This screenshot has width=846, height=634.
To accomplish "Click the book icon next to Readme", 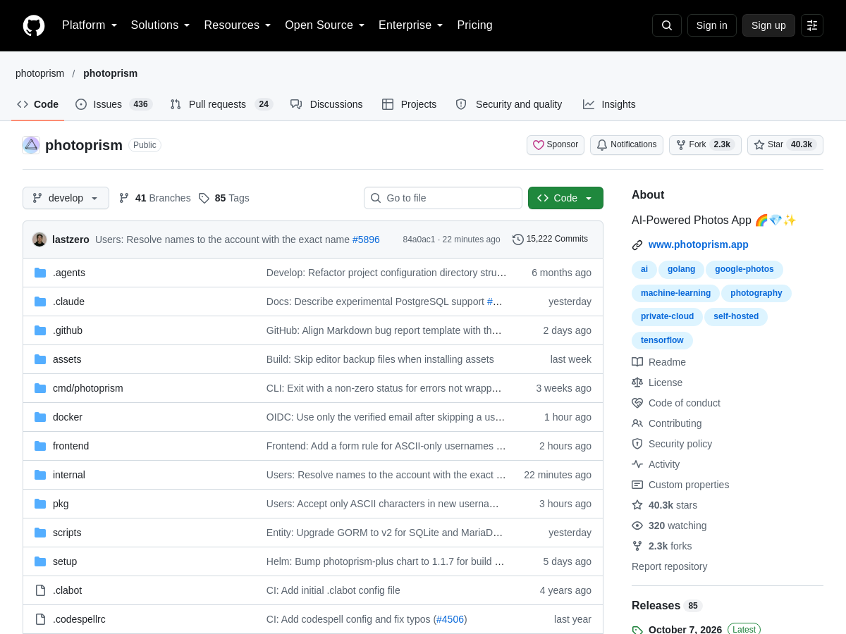I will 637,362.
